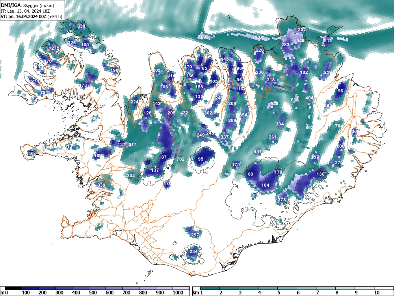
Task: Click the 126 visibility value on the map
Action: point(147,113)
